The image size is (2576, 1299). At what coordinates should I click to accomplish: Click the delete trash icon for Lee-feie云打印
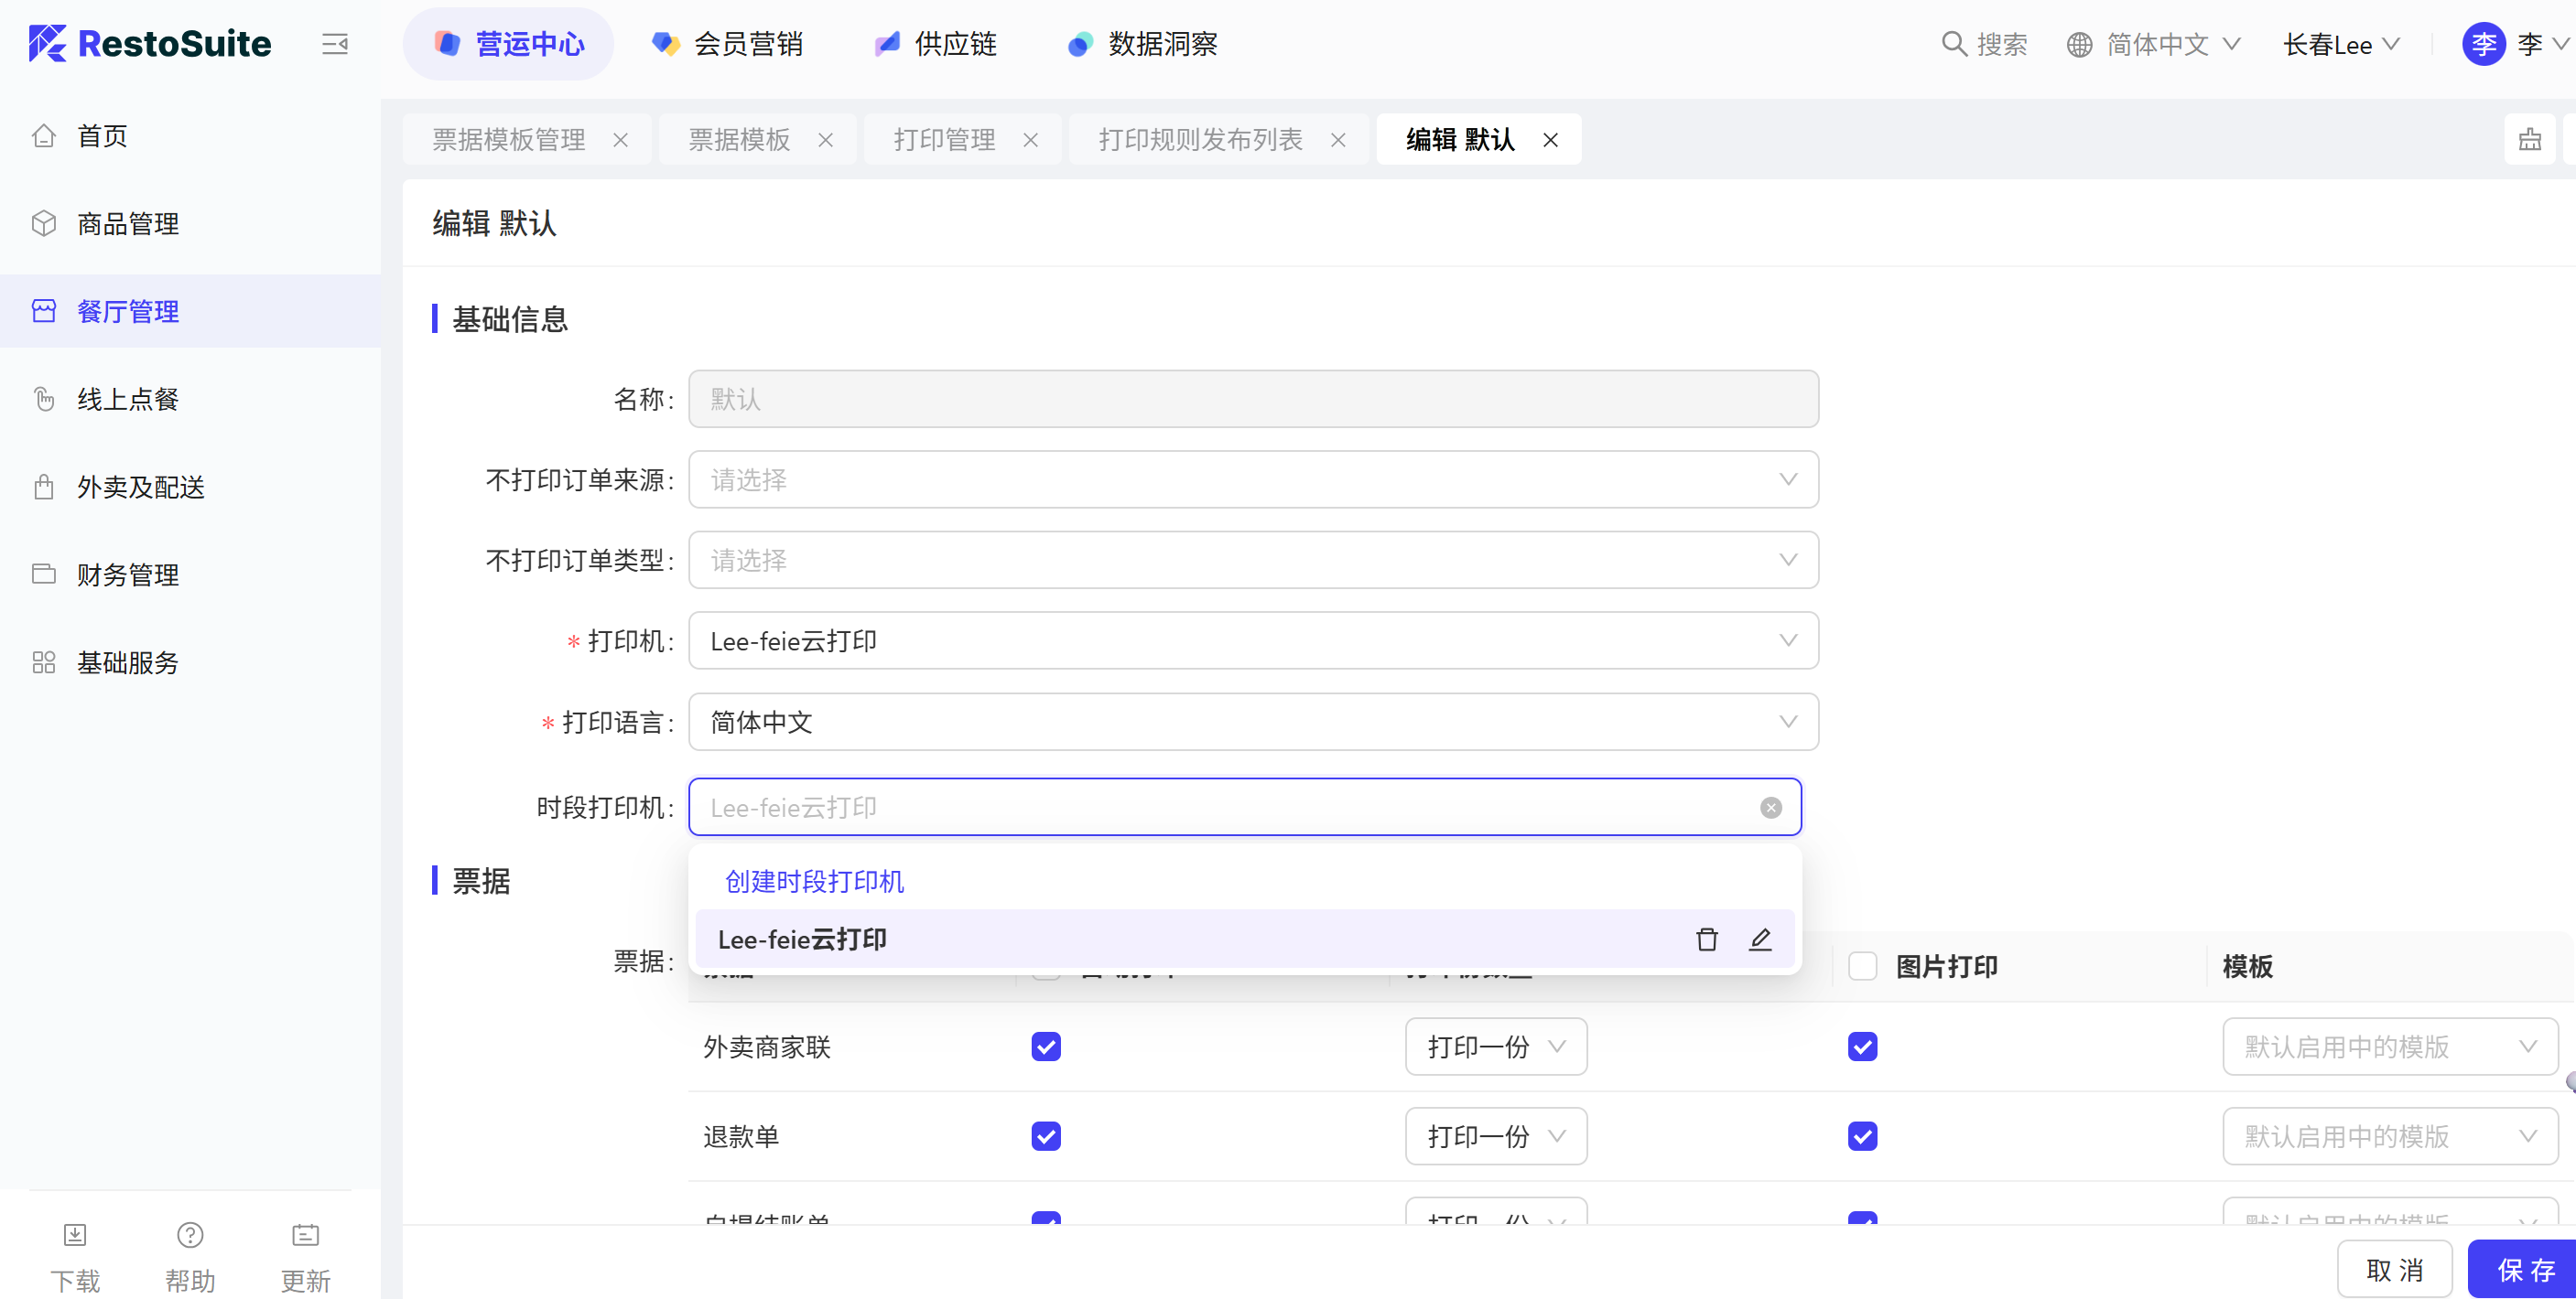(x=1706, y=939)
